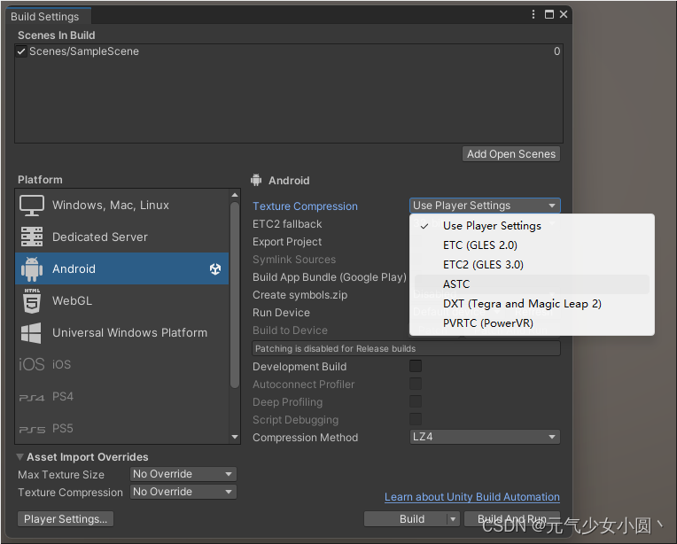The width and height of the screenshot is (677, 544).
Task: Enable the Development Build checkbox
Action: tap(416, 366)
